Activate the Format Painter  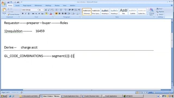point(13,14)
